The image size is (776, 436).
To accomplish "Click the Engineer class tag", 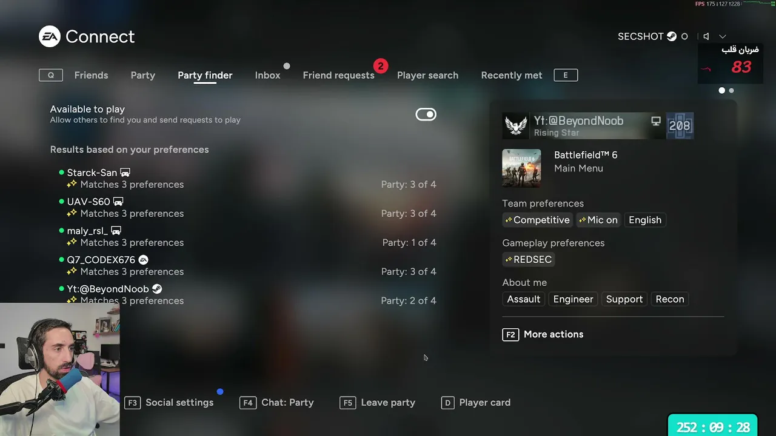I will [573, 299].
